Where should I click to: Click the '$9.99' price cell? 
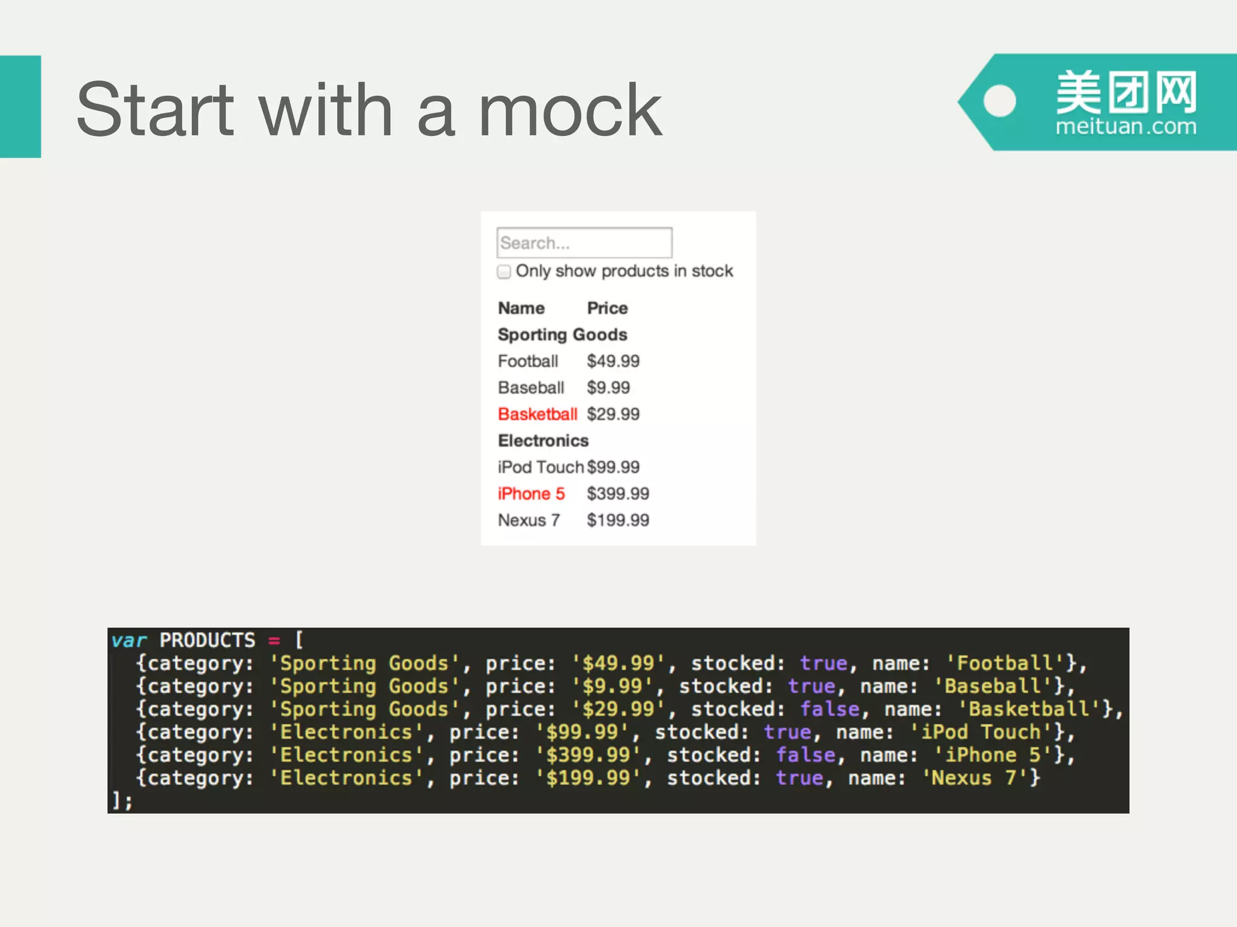click(x=608, y=387)
